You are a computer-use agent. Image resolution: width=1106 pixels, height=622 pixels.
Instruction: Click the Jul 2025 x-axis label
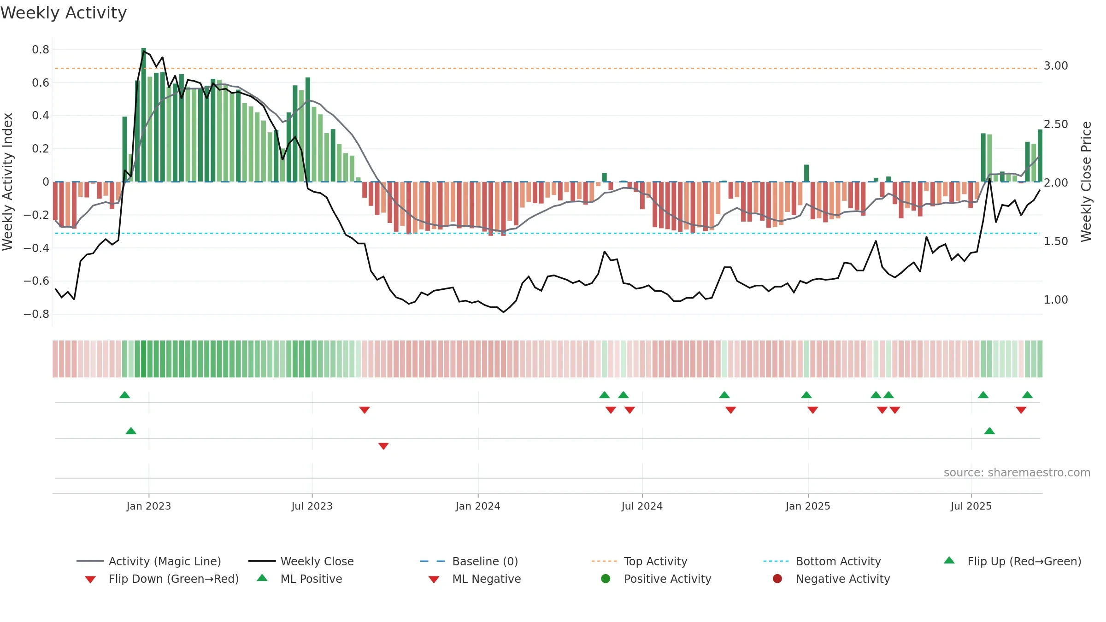coord(971,506)
